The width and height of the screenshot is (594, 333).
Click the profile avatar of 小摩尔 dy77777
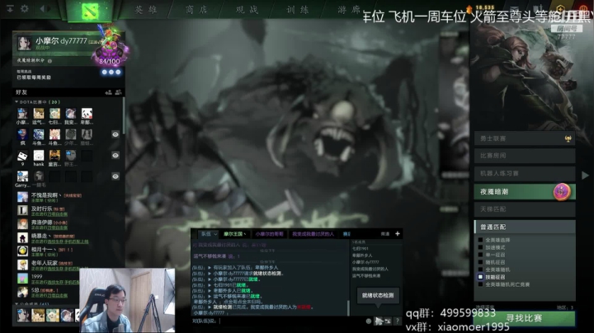[24, 44]
